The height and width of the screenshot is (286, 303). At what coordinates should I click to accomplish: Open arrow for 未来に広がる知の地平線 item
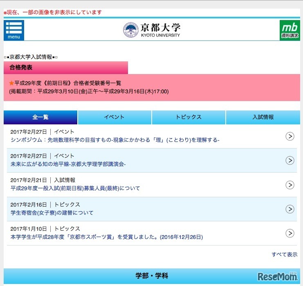(290, 160)
